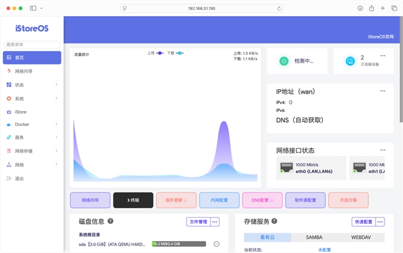Click the 网络 topology icon in sidebar
The width and height of the screenshot is (403, 253).
[9, 165]
